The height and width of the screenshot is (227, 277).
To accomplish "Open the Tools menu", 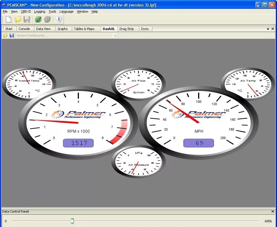I will (x=52, y=11).
